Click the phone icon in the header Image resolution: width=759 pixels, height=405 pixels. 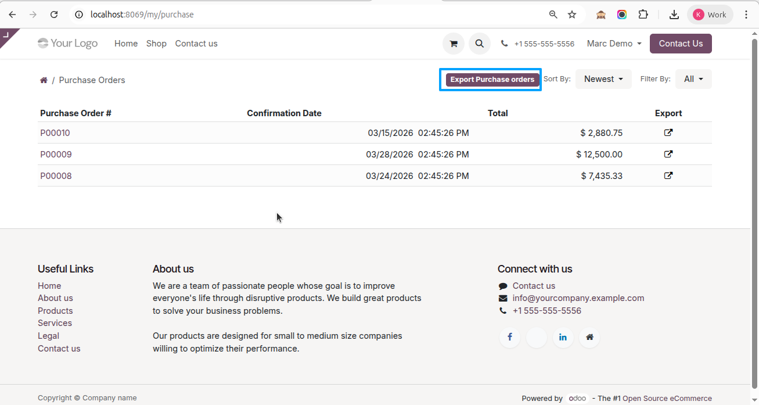pos(504,44)
